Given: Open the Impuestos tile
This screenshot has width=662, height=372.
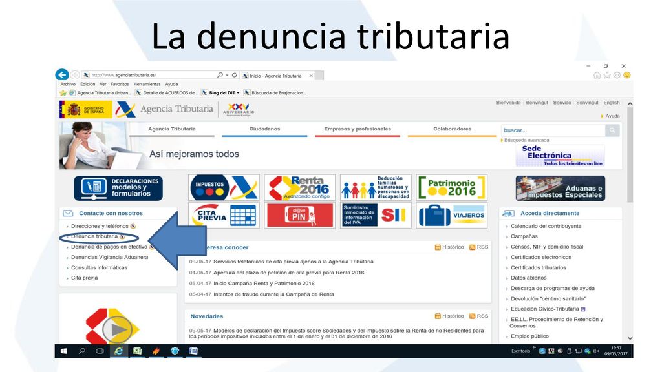Looking at the screenshot, I should pyautogui.click(x=224, y=187).
